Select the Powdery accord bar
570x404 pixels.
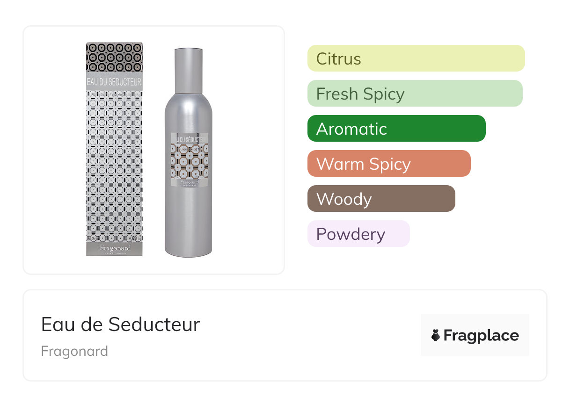[358, 234]
